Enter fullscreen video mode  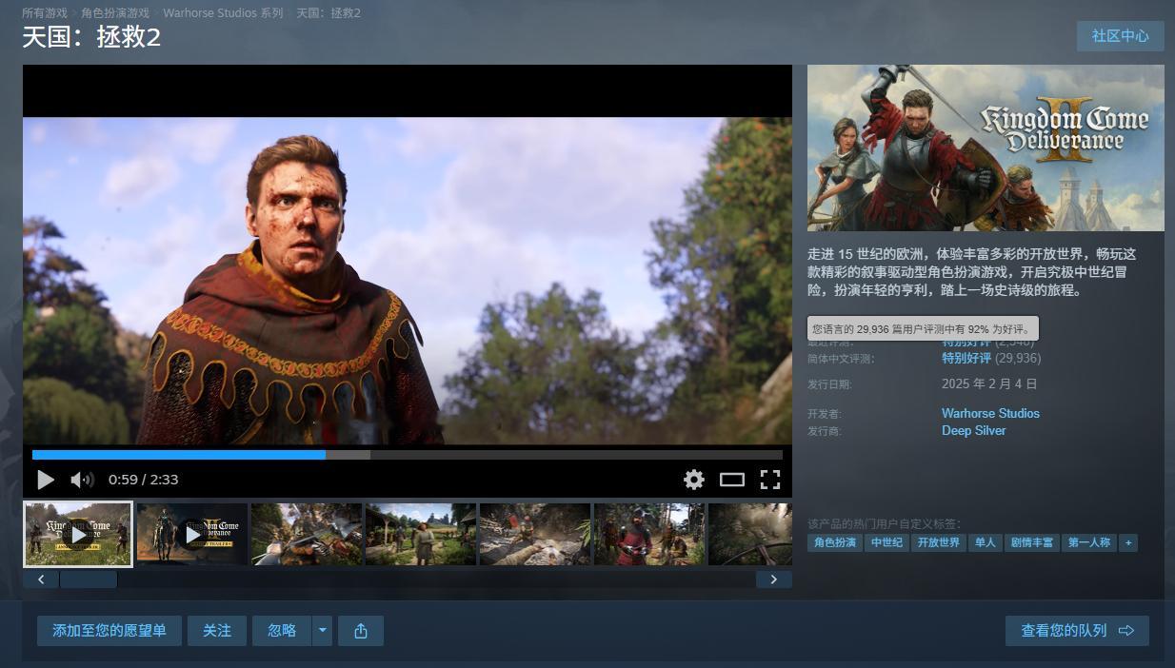pyautogui.click(x=770, y=480)
